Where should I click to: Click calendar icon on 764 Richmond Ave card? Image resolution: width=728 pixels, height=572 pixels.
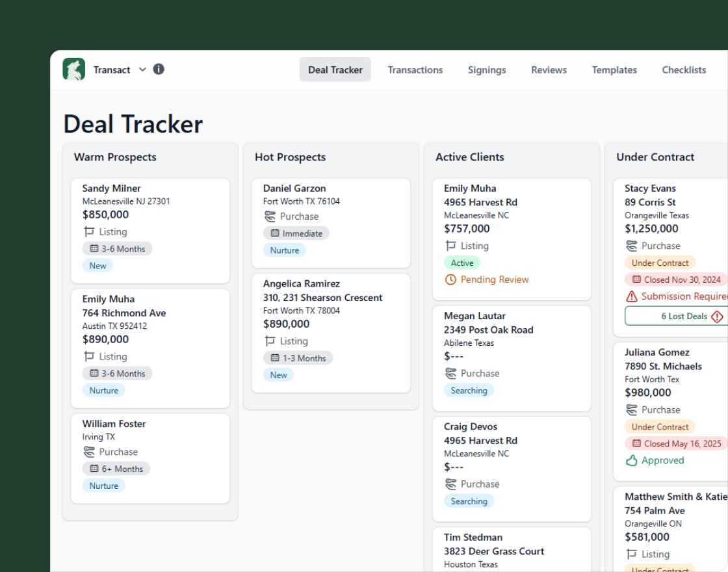pyautogui.click(x=94, y=373)
